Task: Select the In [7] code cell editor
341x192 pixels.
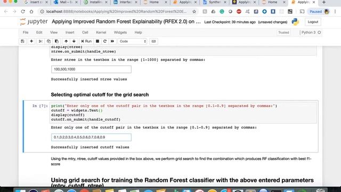Action: pos(183,113)
